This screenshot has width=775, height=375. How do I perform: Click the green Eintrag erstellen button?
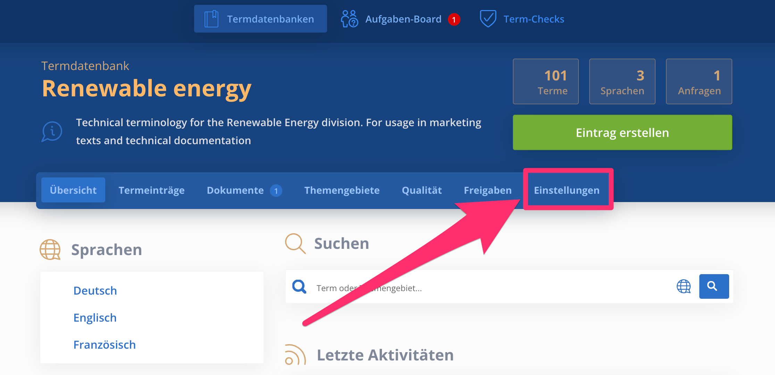coord(622,132)
